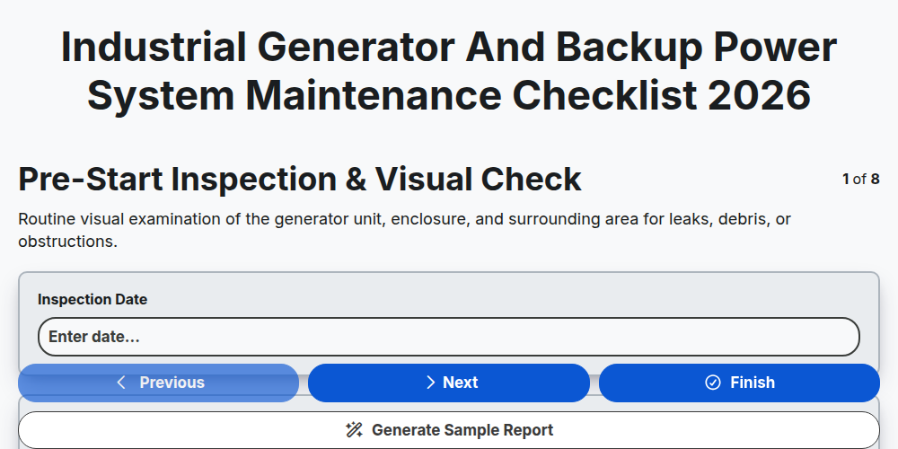Generate Sample Report
898x449 pixels.
(449, 430)
